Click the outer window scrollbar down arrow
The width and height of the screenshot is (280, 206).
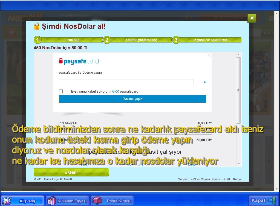click(276, 189)
